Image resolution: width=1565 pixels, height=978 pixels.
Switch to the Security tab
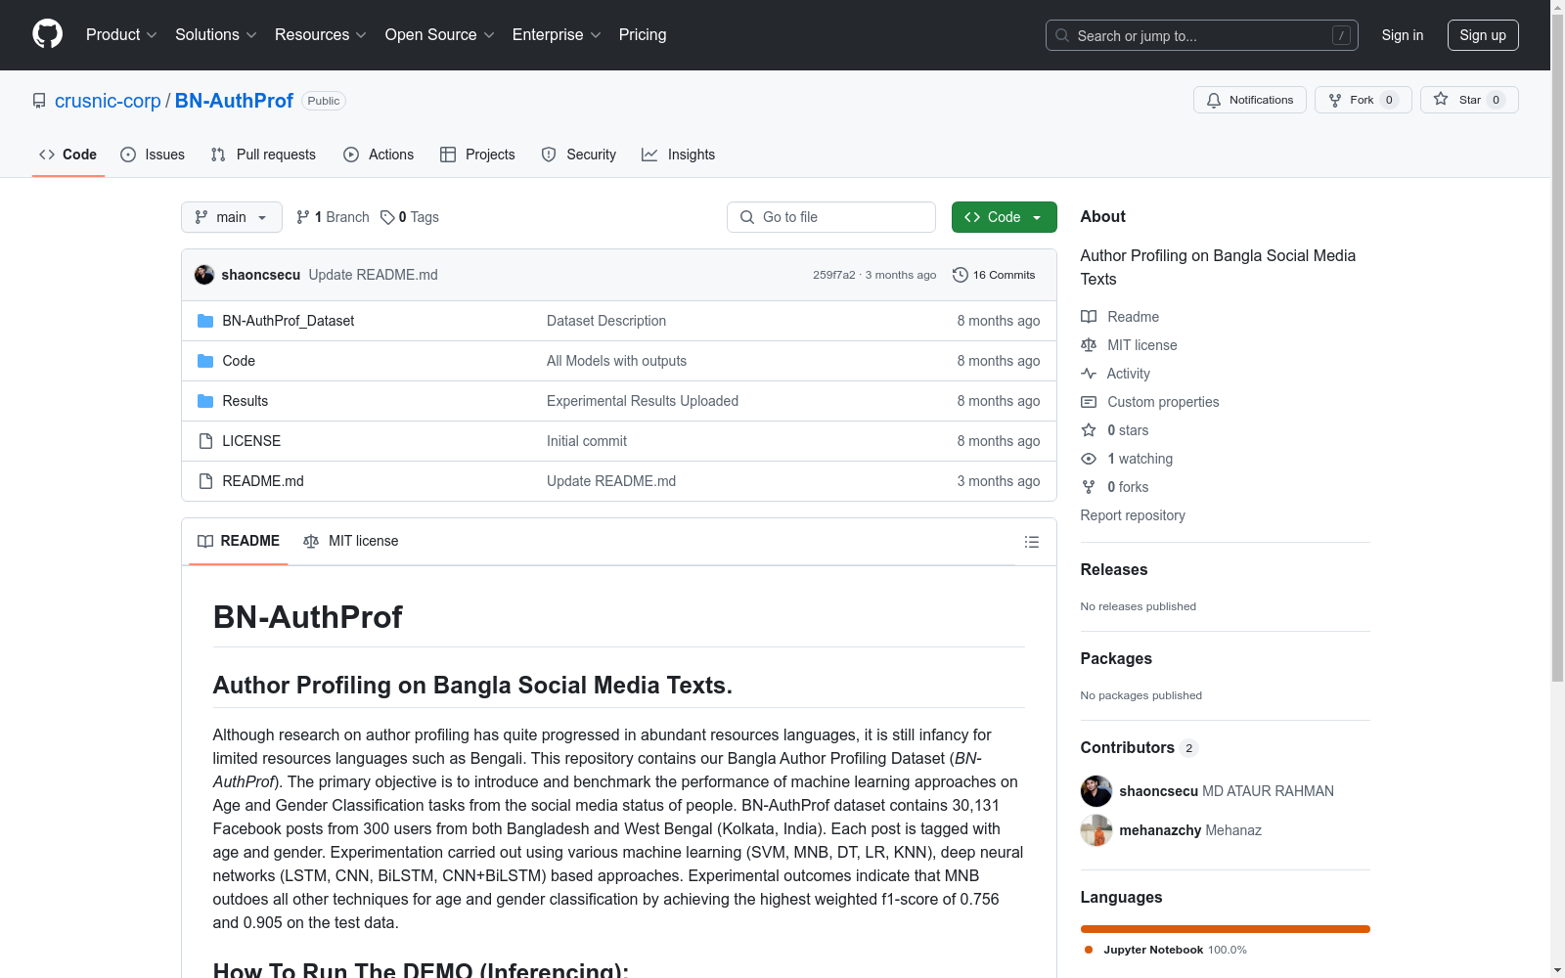(x=579, y=155)
